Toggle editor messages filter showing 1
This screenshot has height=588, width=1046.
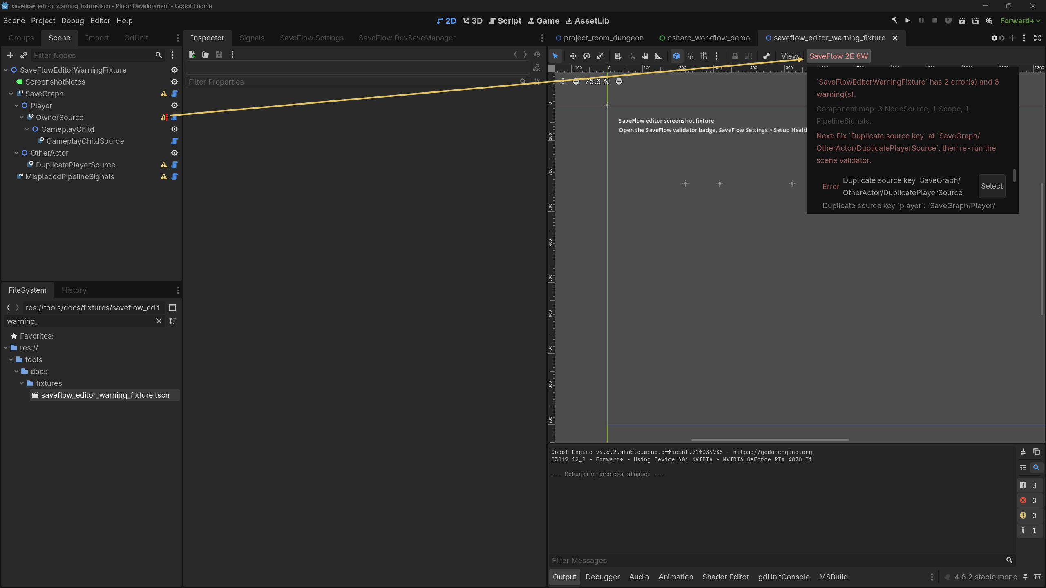click(x=1029, y=531)
